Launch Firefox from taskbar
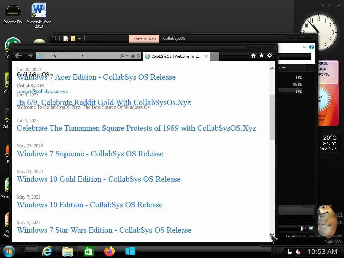This screenshot has width=344, height=258. click(110, 251)
